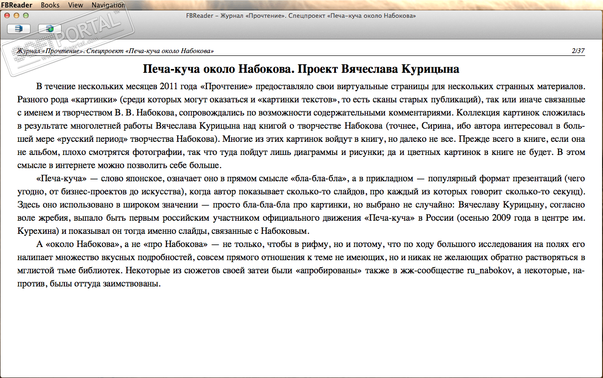Minimize the FBReader window with yellow button
Image resolution: width=603 pixels, height=378 pixels.
tap(17, 15)
